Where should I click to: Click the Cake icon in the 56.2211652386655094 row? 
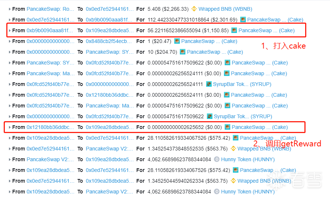[x=234, y=30]
